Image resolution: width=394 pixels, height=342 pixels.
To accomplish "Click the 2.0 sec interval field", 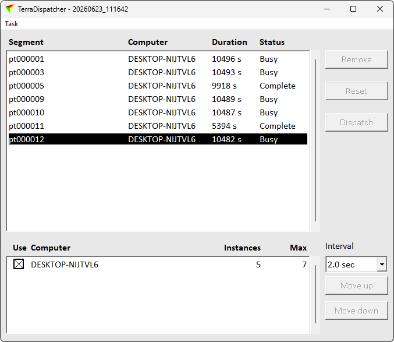I will 352,265.
